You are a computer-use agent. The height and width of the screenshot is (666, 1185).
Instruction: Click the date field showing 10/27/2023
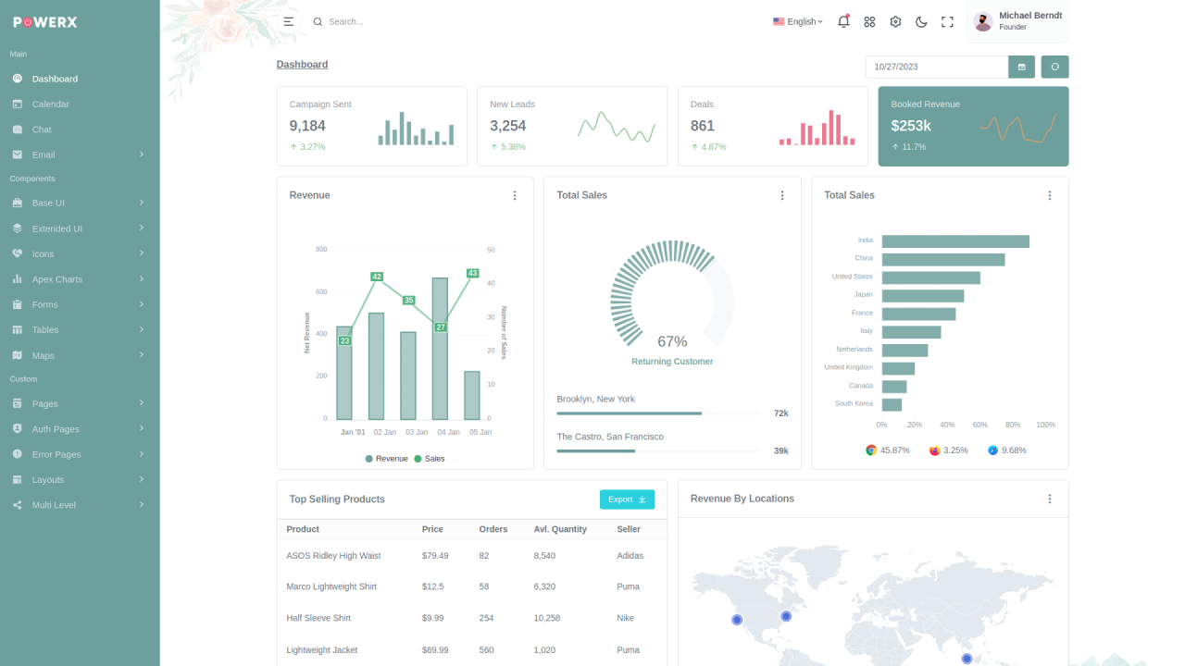(x=936, y=67)
